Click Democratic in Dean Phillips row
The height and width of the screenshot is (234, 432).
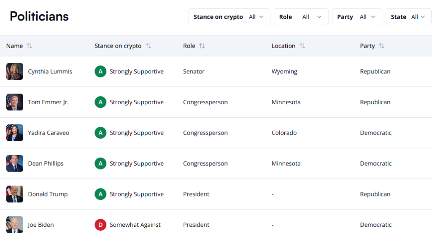click(x=376, y=164)
